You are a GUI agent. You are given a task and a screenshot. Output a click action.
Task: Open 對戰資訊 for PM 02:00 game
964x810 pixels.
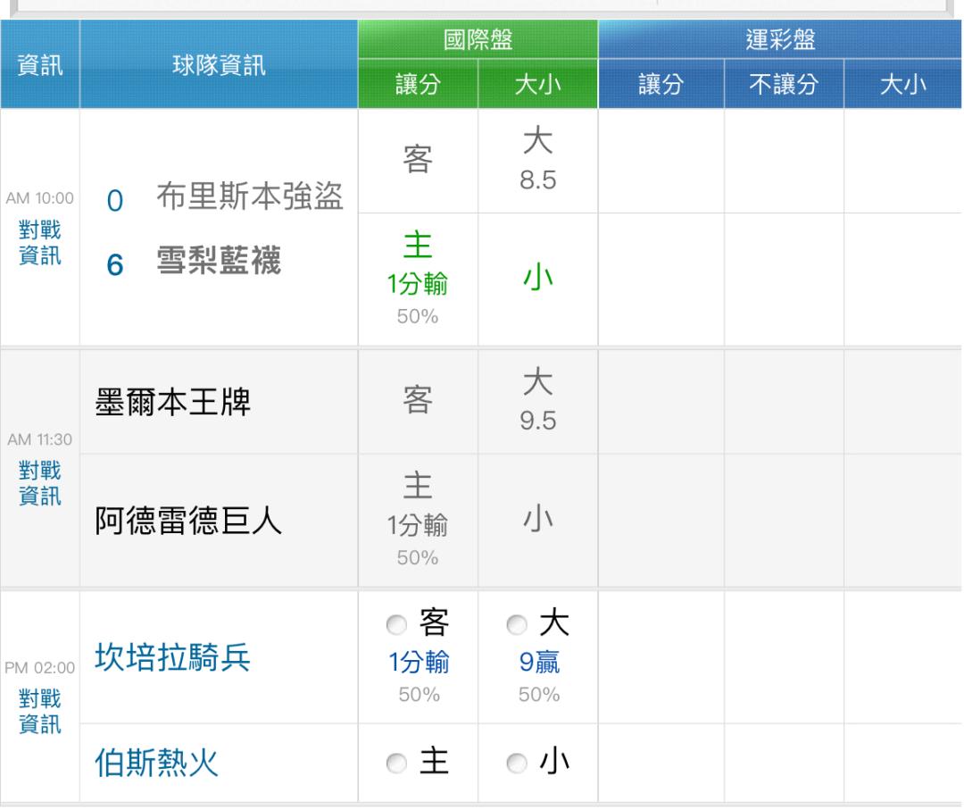[40, 711]
